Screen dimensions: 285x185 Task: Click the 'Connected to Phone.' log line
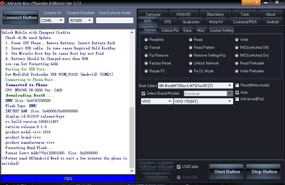(x=27, y=85)
